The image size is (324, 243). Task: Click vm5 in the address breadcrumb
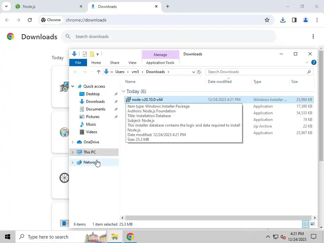[x=135, y=72]
